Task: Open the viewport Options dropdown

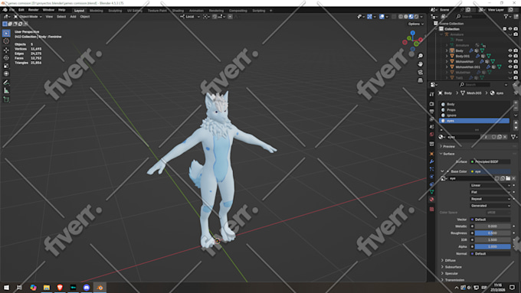Action: tap(416, 24)
